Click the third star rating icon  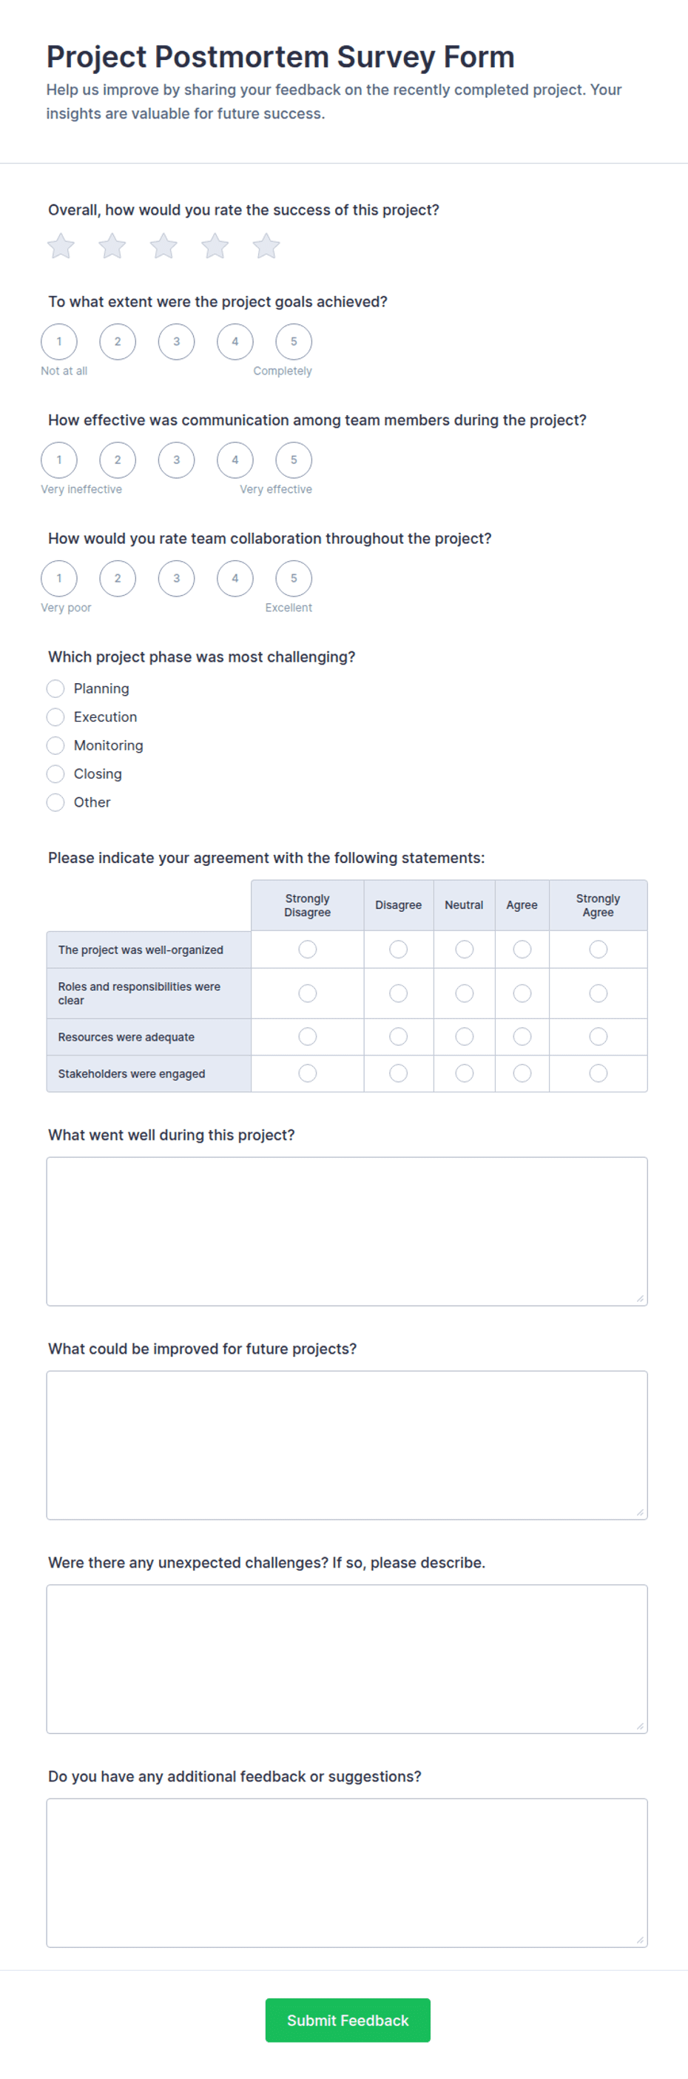[163, 246]
